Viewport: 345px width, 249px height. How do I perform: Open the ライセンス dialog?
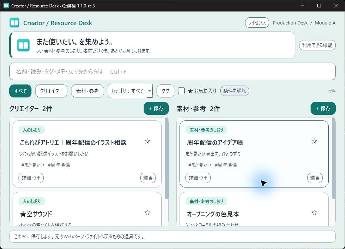[257, 23]
